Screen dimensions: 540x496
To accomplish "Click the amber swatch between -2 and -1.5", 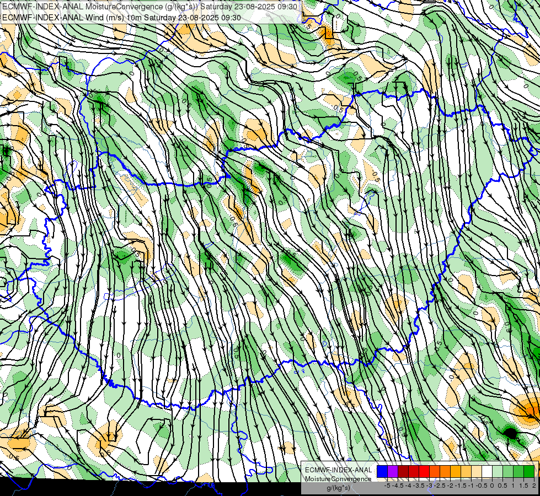I will click(455, 472).
